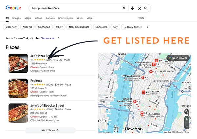
Task: Click the NY Pizza Suprema 4.6 map pin
Action: [x=144, y=78]
